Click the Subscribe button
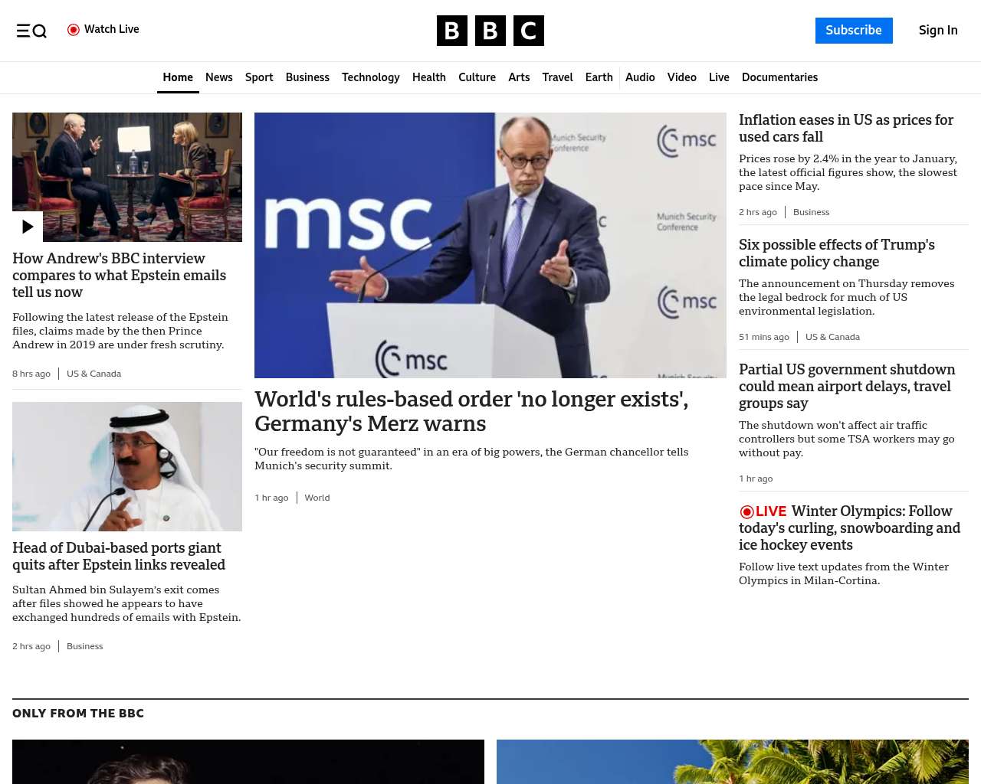This screenshot has width=981, height=784. point(854,31)
